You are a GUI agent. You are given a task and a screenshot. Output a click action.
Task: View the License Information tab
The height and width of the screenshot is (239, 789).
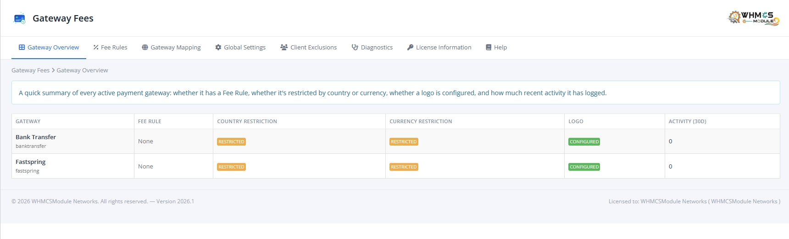[x=439, y=47]
